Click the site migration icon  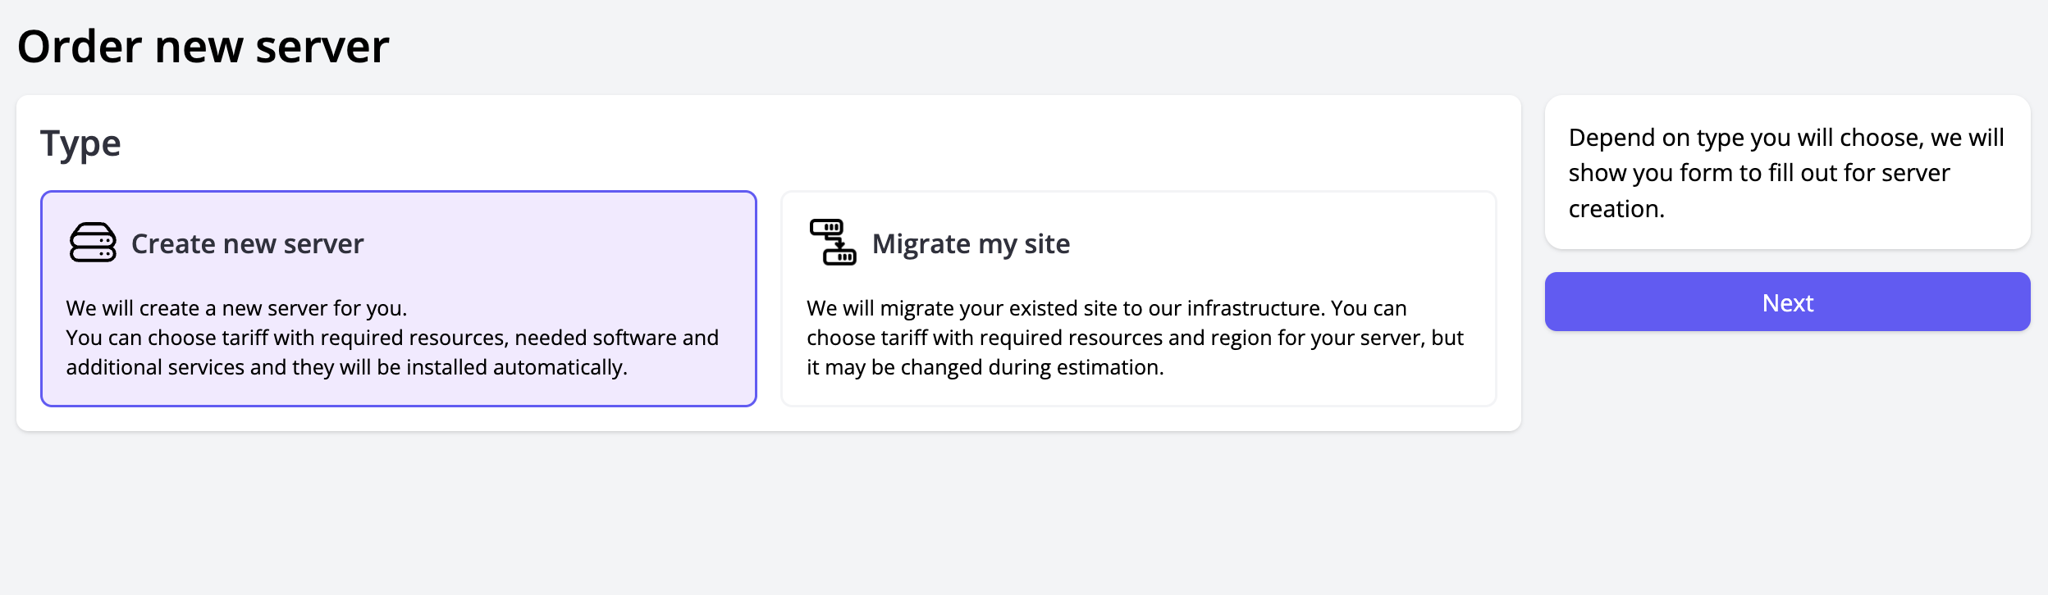832,242
